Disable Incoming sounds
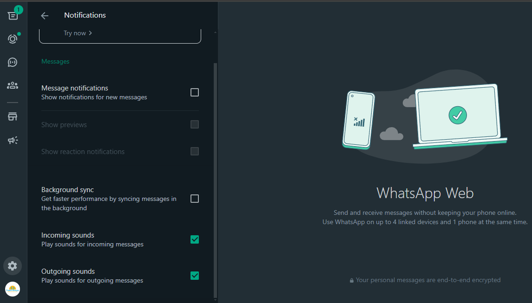This screenshot has height=303, width=532. click(x=194, y=239)
